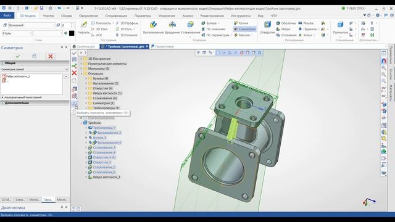
Task: Select the Отсечение tool
Action: (286, 35)
